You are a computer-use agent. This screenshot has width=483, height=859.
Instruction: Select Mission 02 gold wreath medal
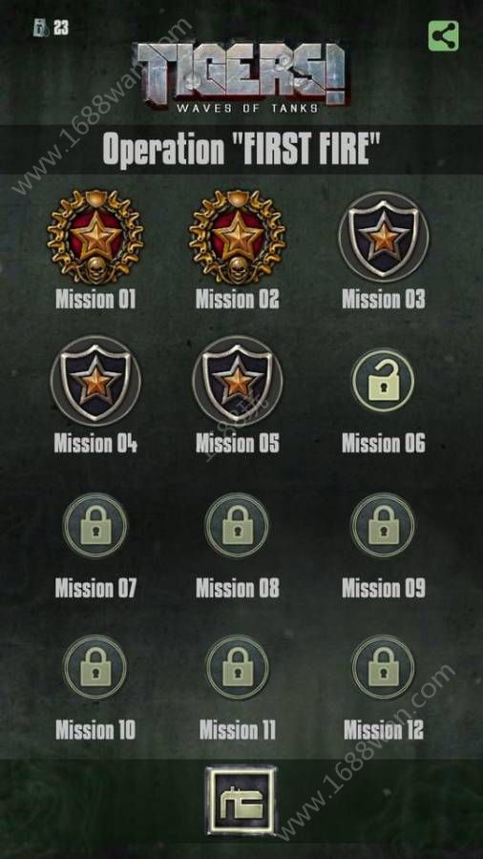tap(237, 236)
